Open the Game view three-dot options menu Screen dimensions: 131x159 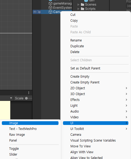(29, 93)
